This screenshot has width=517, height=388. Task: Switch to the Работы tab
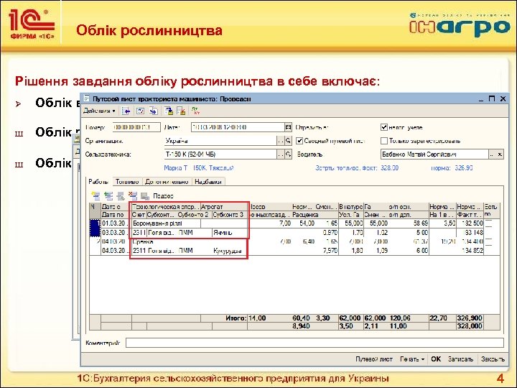98,182
